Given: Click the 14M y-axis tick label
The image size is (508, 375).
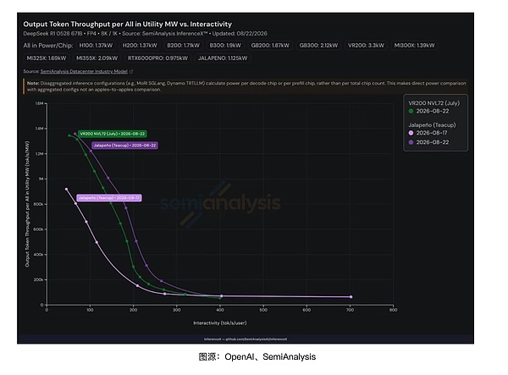Looking at the screenshot, I should pos(39,129).
